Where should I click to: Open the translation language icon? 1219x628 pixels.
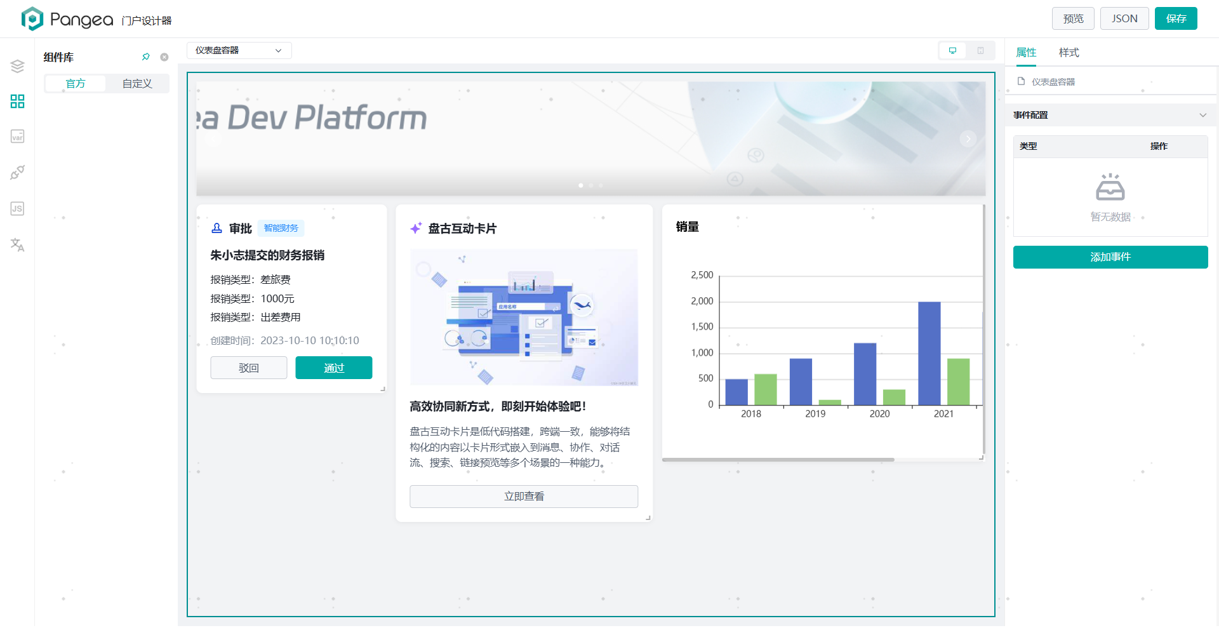pyautogui.click(x=17, y=244)
